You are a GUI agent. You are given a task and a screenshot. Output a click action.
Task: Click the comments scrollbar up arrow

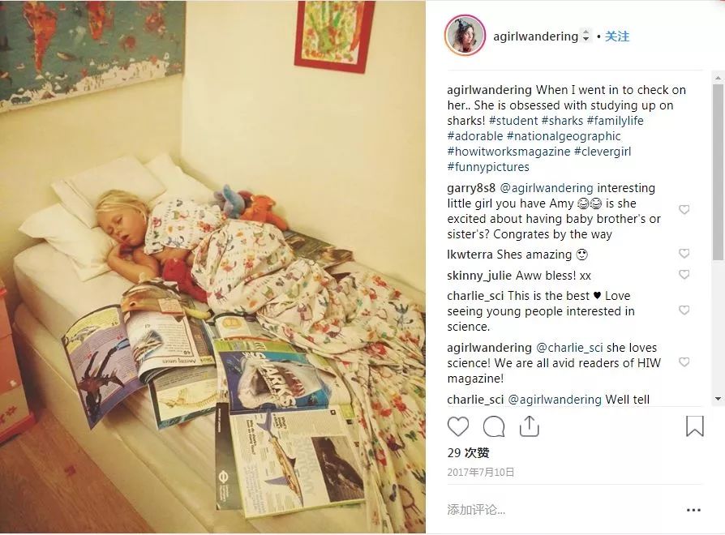pos(718,77)
